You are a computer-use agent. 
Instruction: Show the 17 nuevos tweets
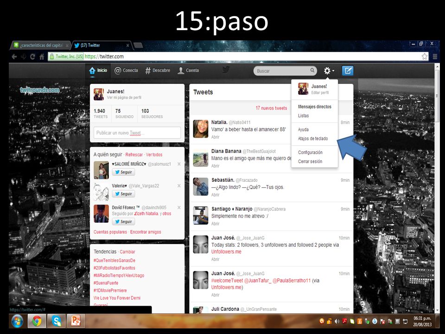point(271,108)
